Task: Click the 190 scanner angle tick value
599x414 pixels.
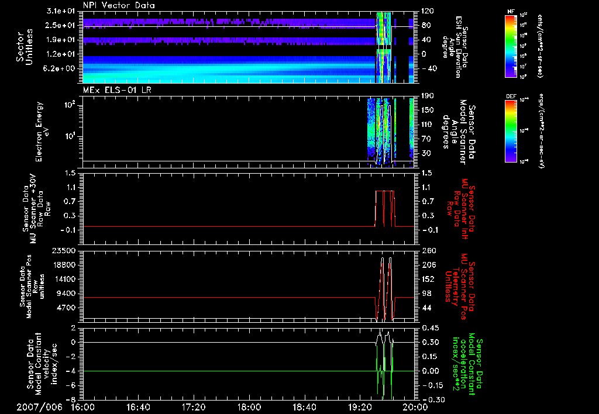Action: tap(428, 96)
